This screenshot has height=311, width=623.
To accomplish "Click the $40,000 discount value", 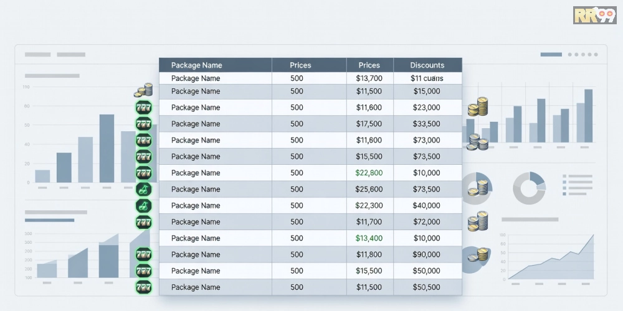I will pyautogui.click(x=427, y=205).
